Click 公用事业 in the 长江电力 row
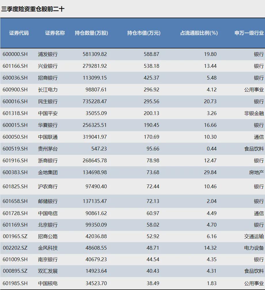The width and height of the screenshot is (265, 290). tap(254, 90)
